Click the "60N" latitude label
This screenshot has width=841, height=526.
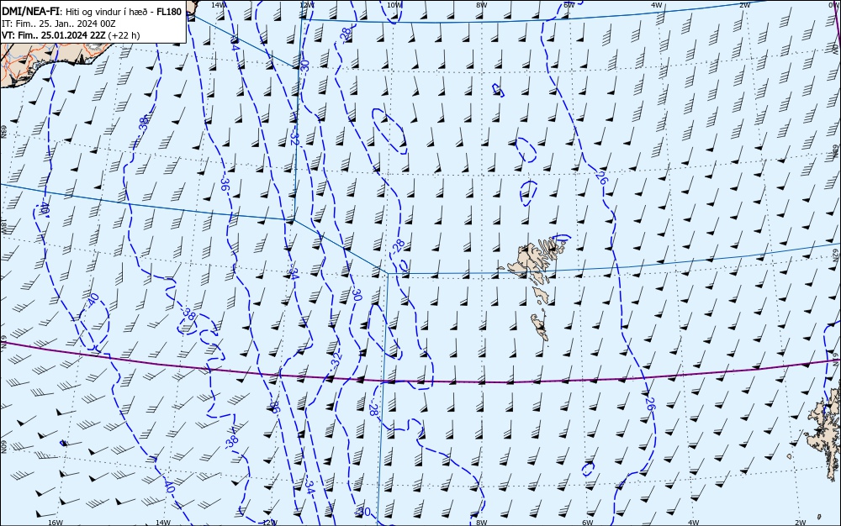click(3, 447)
